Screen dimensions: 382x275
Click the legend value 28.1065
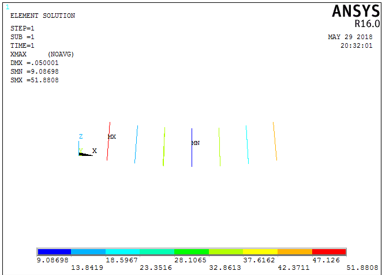[190, 260]
